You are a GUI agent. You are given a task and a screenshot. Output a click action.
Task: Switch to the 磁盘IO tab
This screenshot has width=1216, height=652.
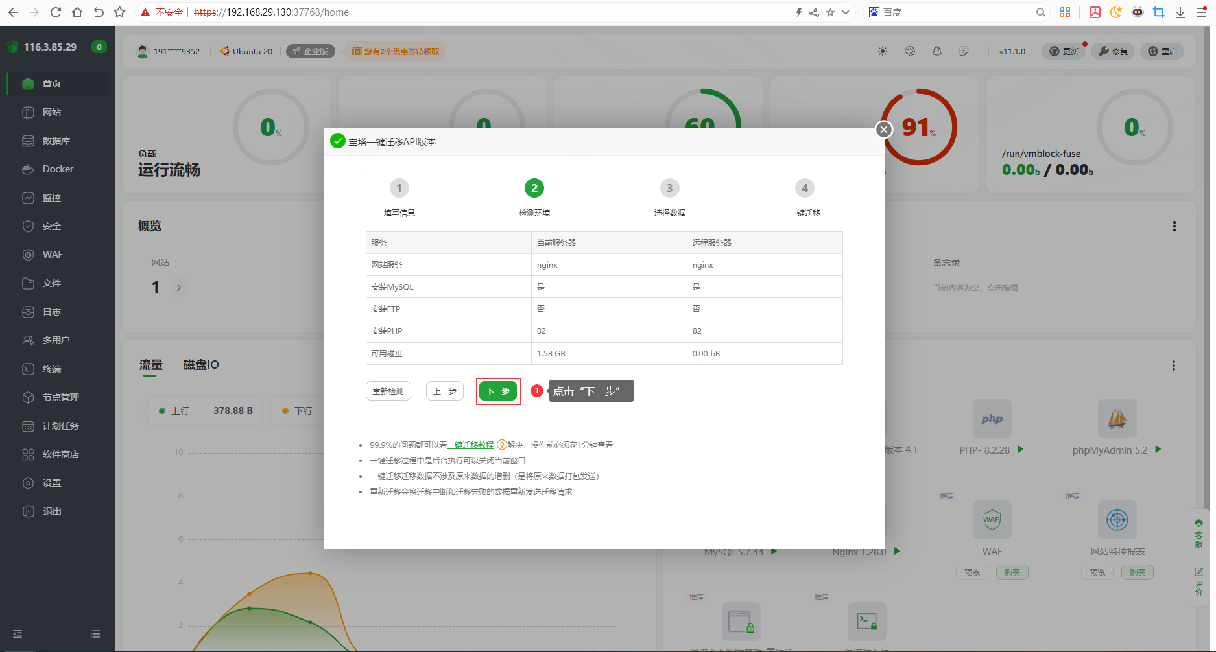[201, 364]
